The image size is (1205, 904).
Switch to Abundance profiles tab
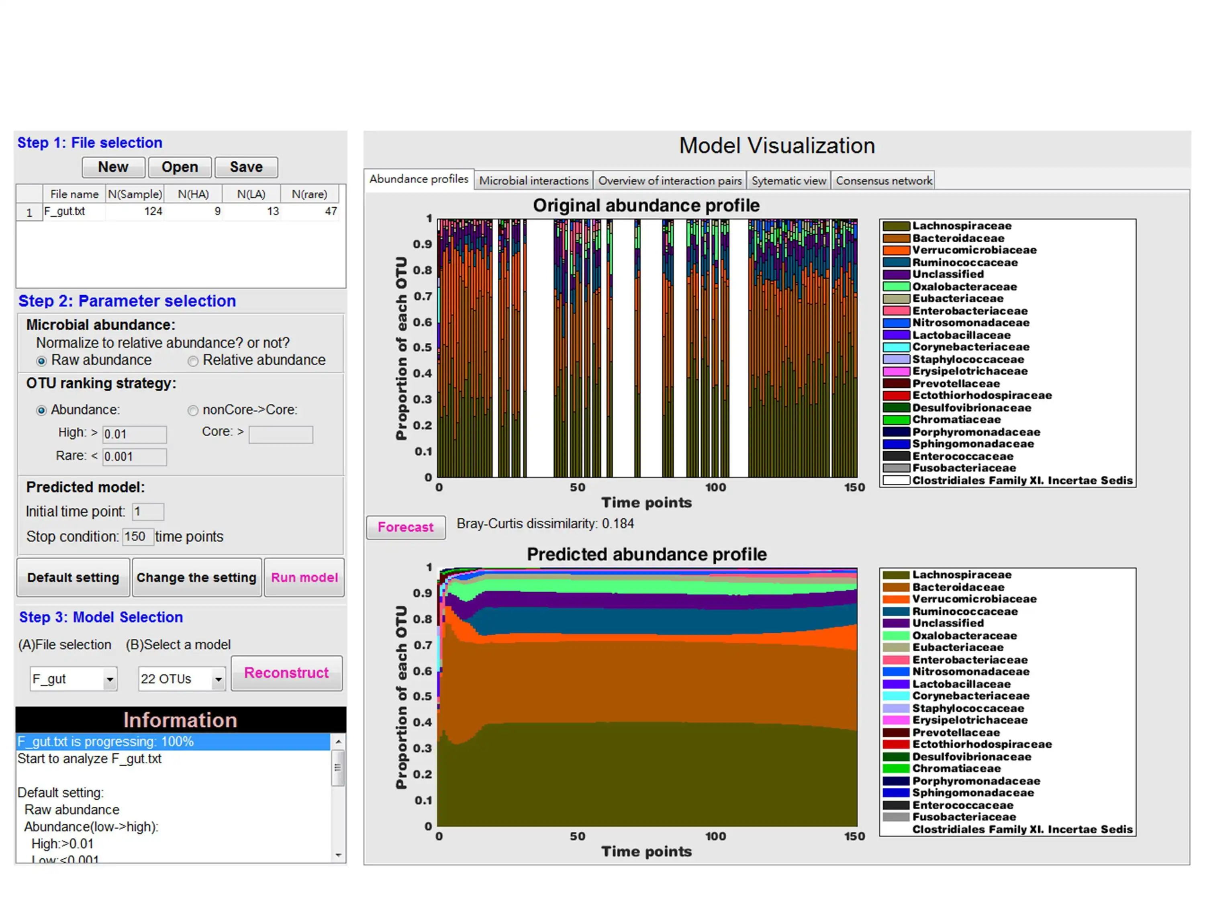[x=419, y=179]
